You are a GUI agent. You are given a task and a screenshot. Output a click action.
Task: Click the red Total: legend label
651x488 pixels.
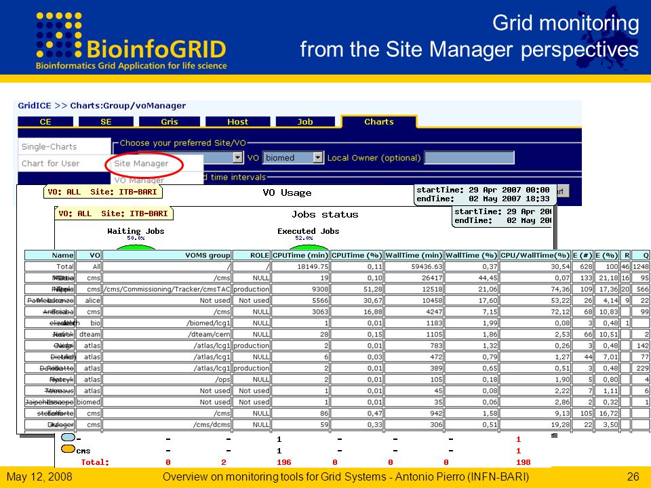coord(95,462)
